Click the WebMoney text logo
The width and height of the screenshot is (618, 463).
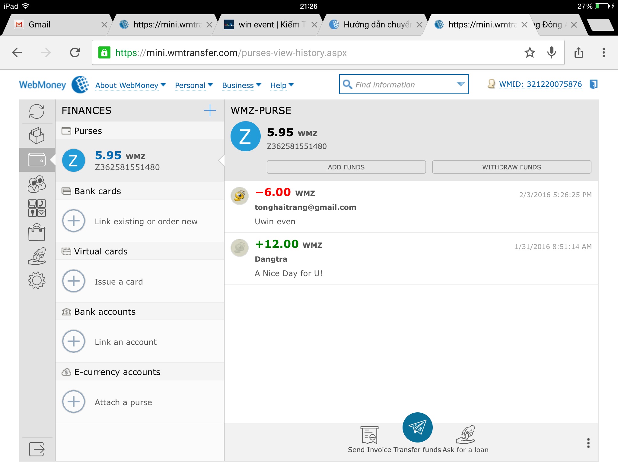[43, 85]
